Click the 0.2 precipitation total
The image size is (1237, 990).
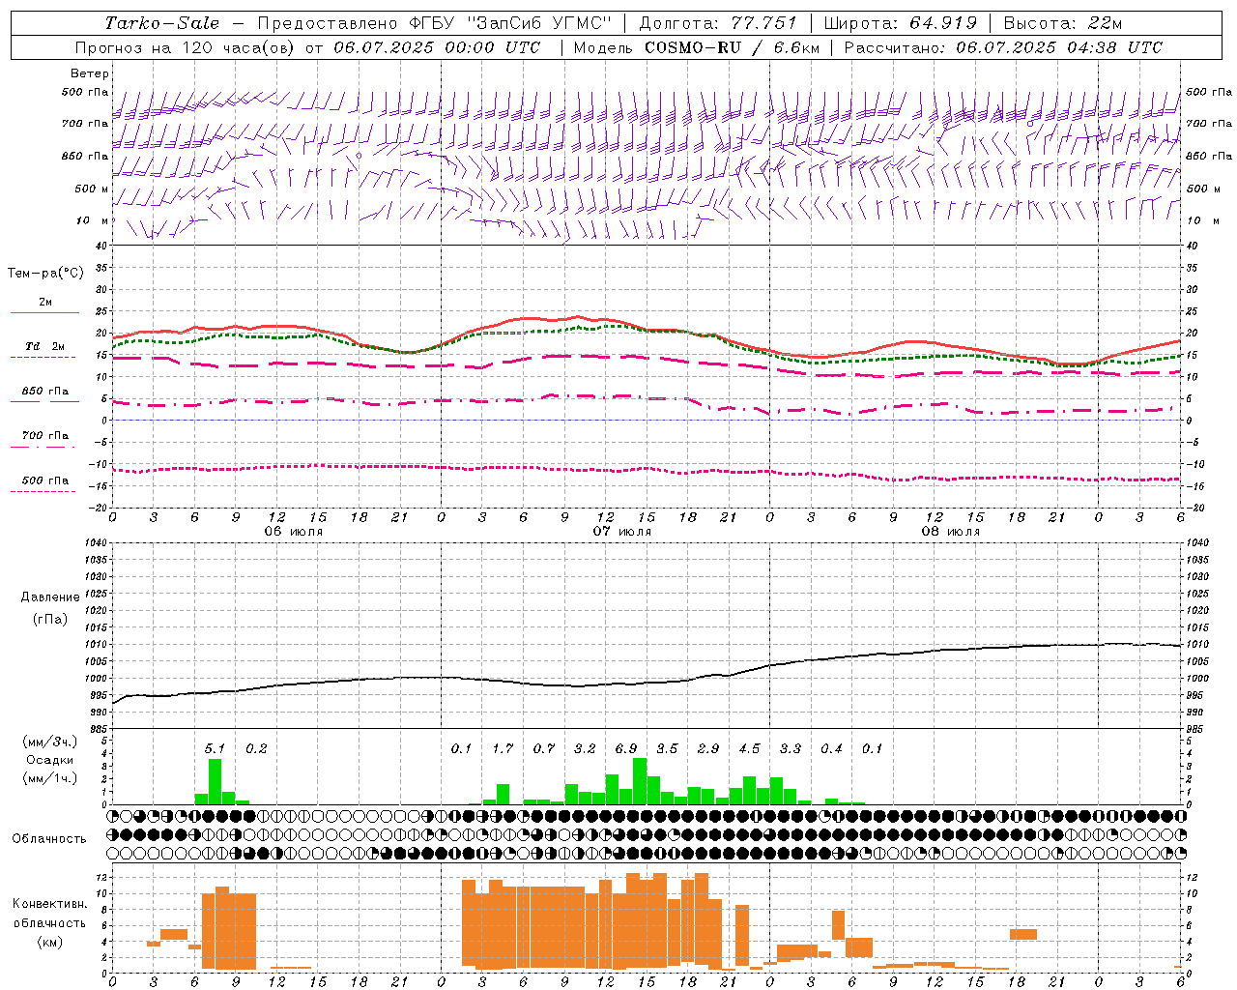256,748
